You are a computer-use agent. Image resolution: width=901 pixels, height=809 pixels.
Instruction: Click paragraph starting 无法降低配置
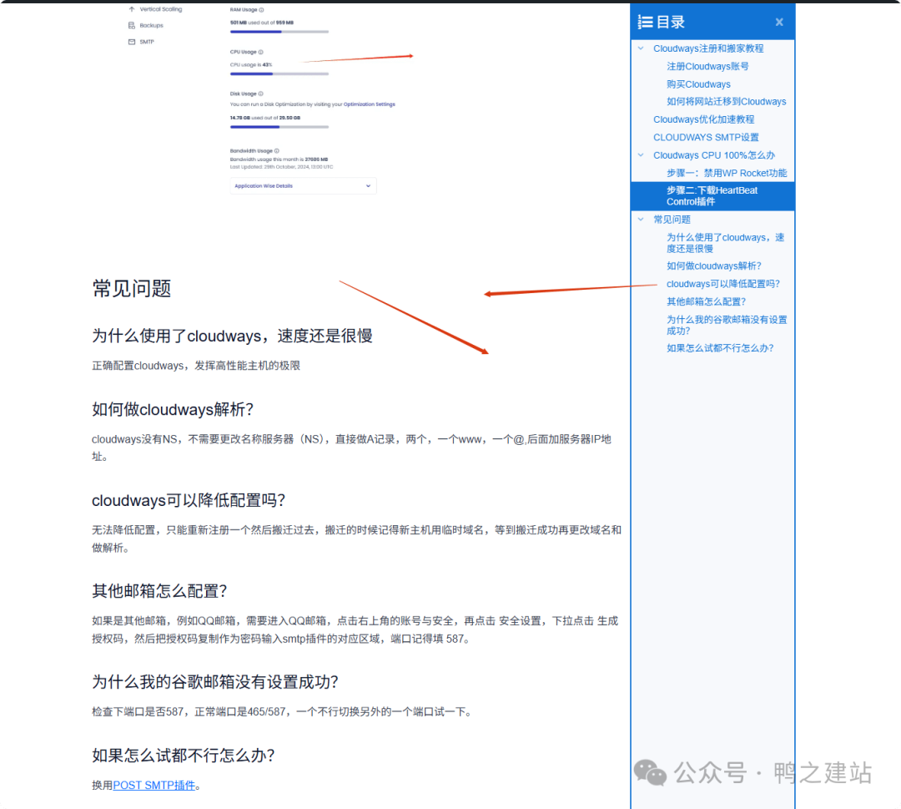[x=356, y=538]
